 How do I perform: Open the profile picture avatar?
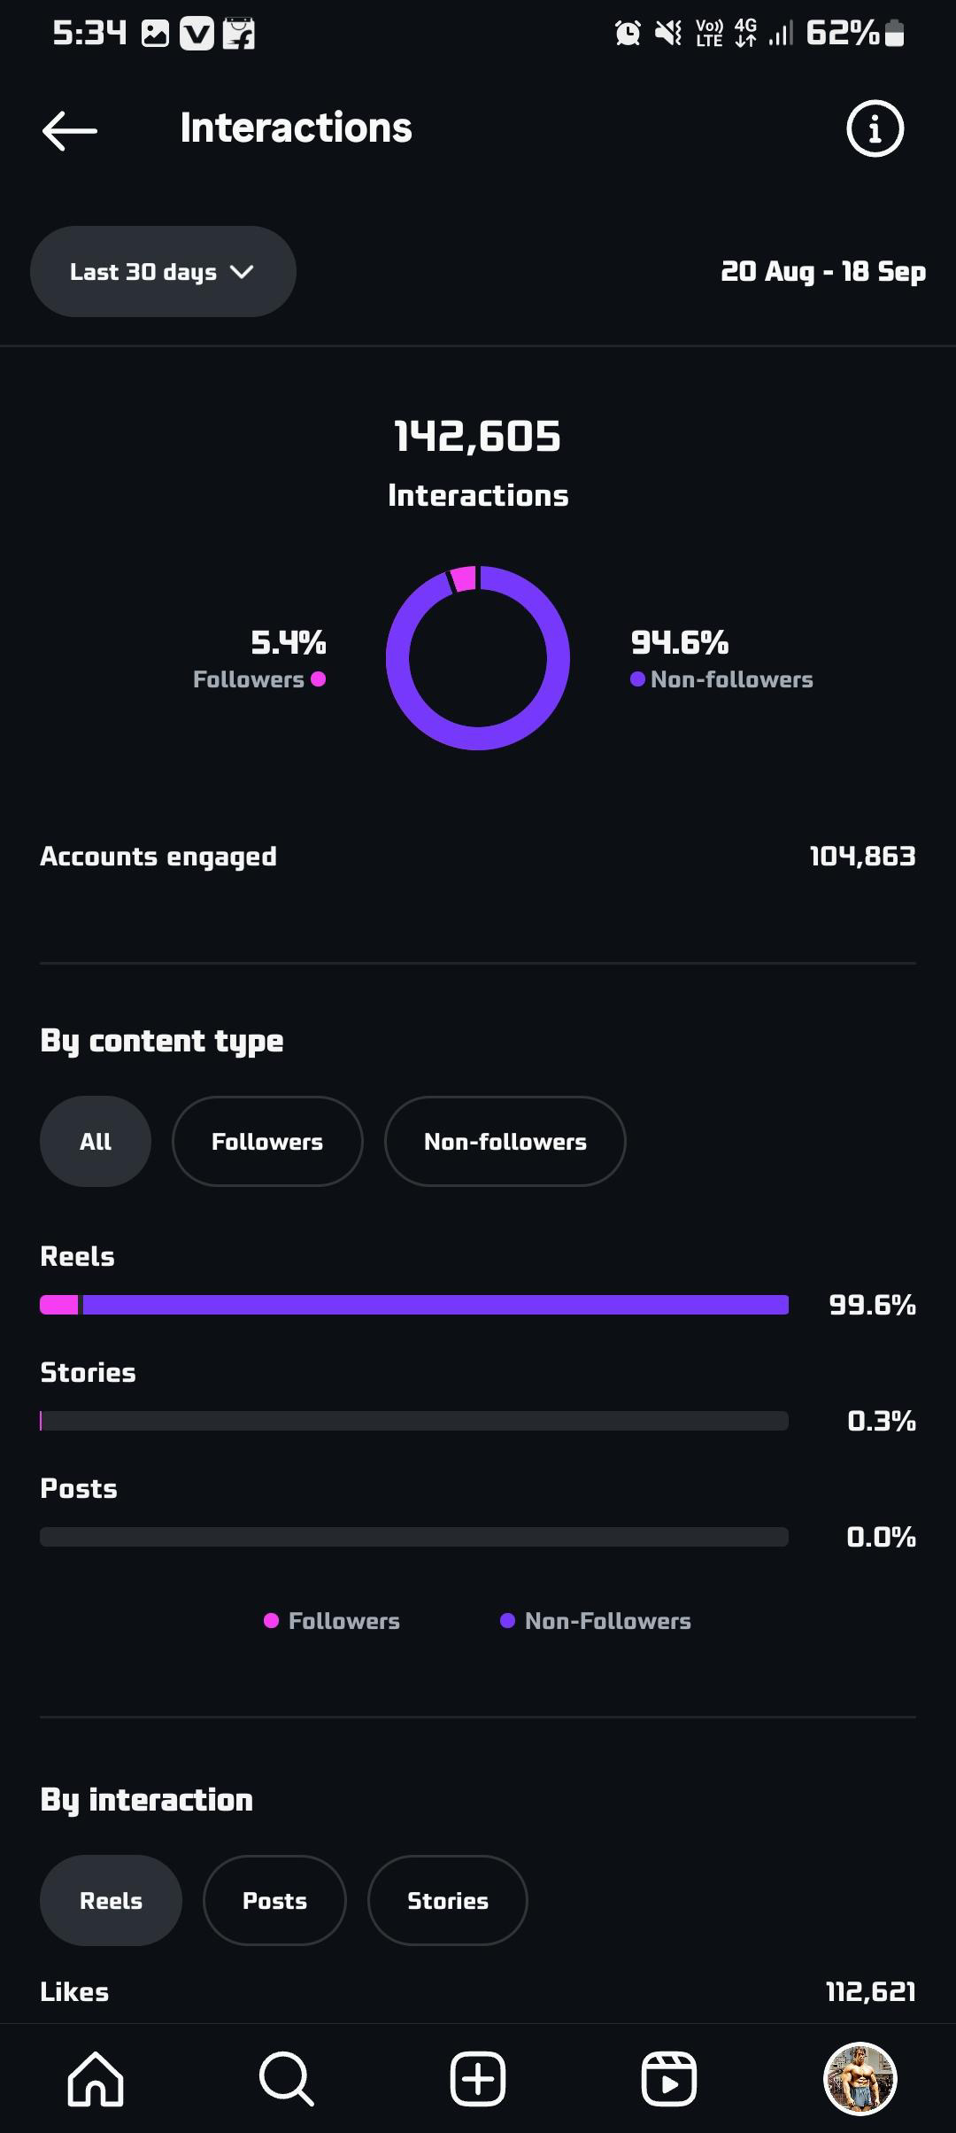[x=860, y=2078]
